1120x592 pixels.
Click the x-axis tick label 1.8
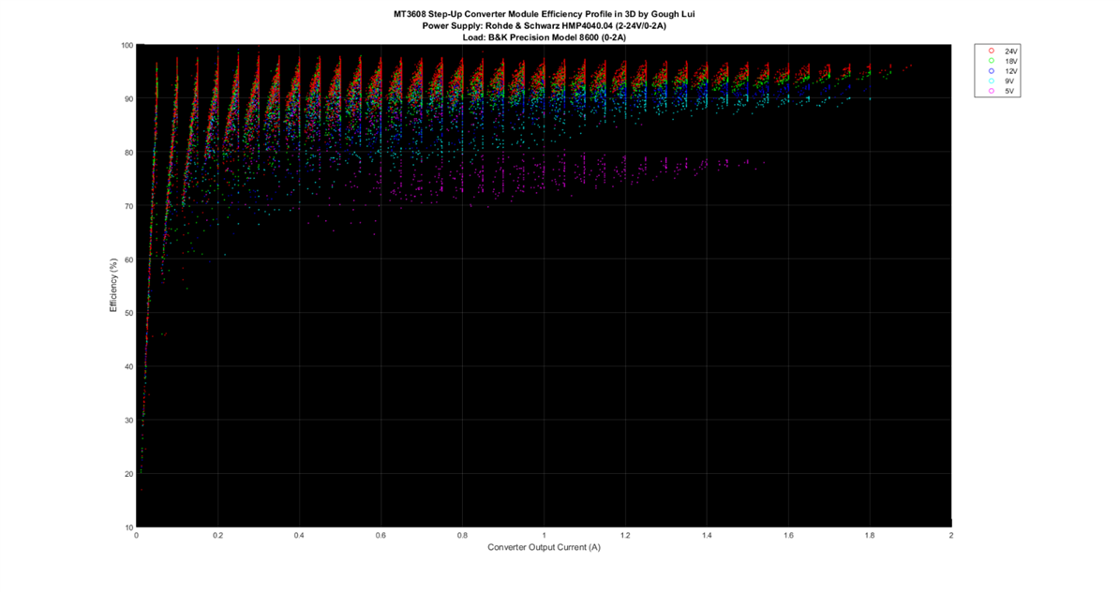[869, 535]
